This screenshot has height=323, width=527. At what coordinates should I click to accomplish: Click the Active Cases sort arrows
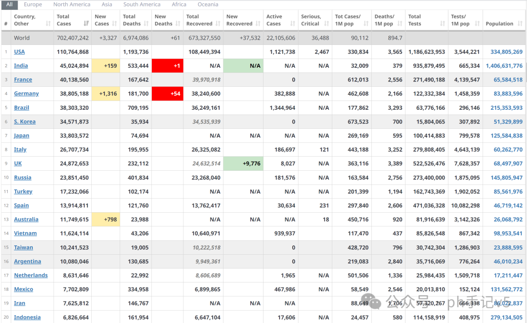pyautogui.click(x=293, y=23)
